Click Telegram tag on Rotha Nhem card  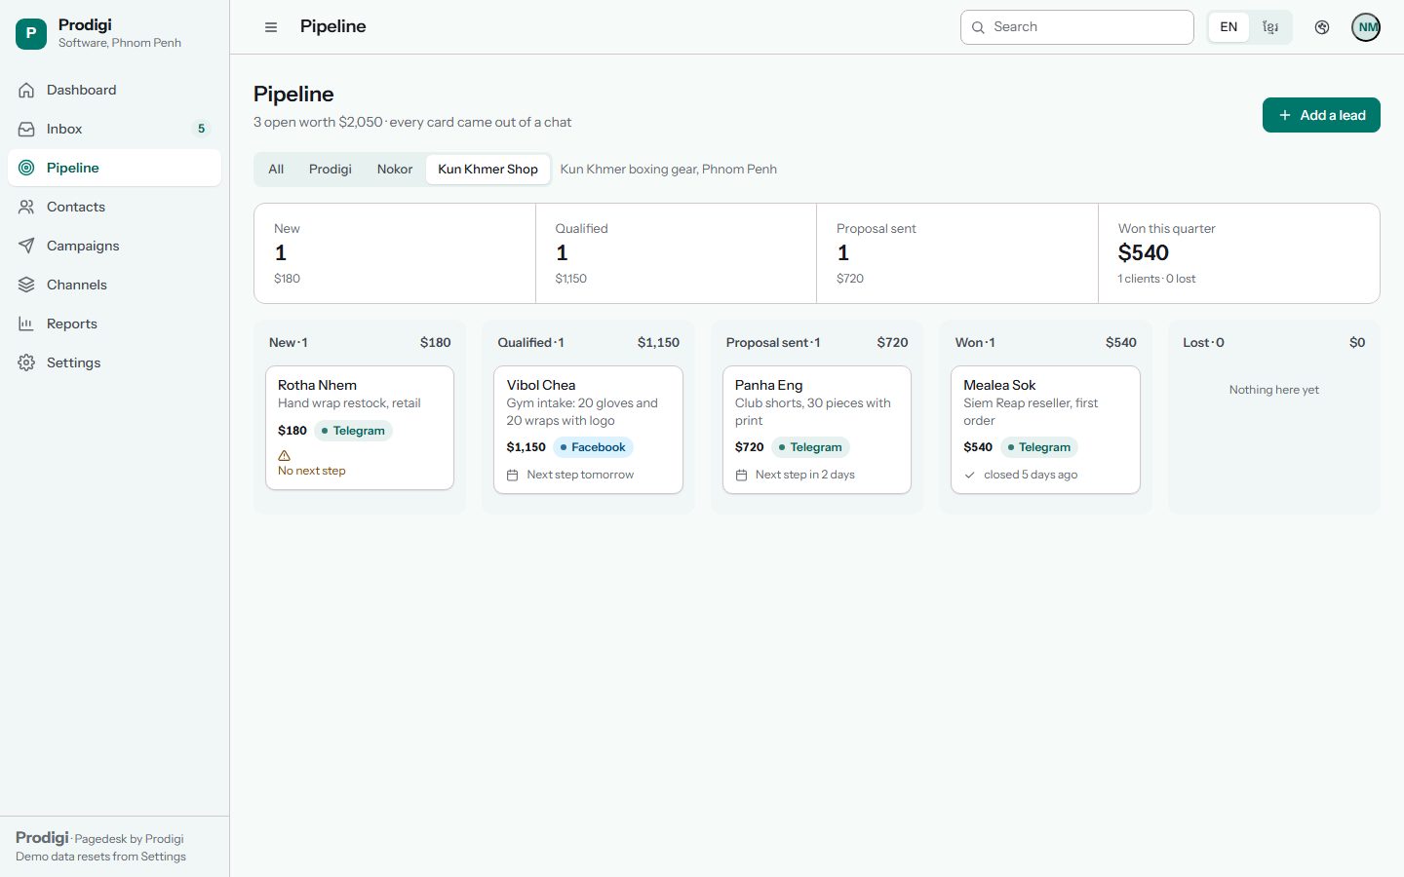[x=353, y=431]
